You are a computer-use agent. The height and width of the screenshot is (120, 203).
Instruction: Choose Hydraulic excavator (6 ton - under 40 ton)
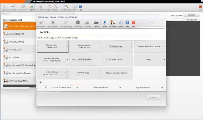click(x=52, y=59)
